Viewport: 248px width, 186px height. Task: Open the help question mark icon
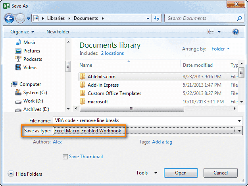235,32
